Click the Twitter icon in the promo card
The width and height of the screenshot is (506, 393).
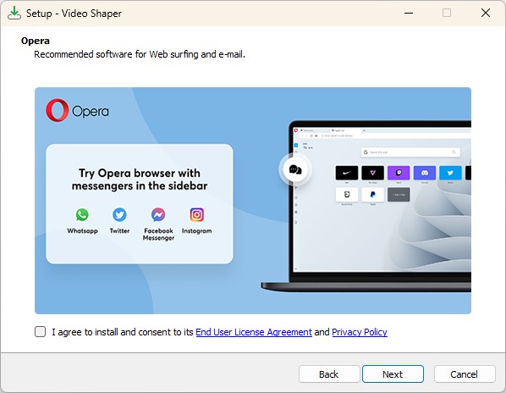point(119,215)
